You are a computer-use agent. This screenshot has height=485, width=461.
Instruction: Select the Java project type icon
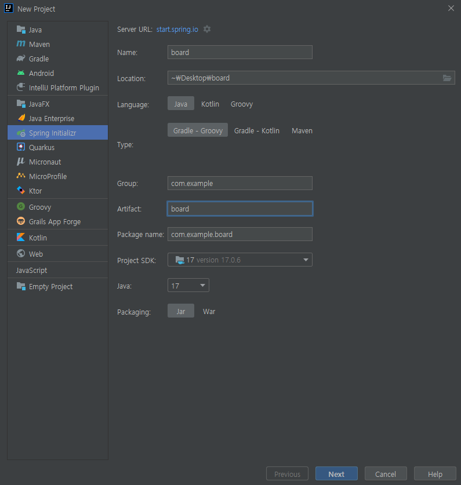coord(21,30)
